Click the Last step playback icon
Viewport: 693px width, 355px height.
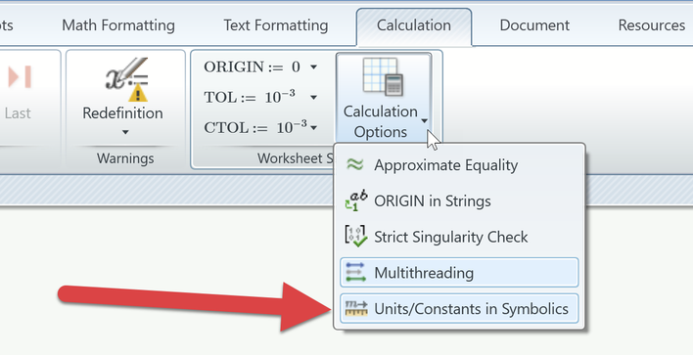(x=20, y=77)
